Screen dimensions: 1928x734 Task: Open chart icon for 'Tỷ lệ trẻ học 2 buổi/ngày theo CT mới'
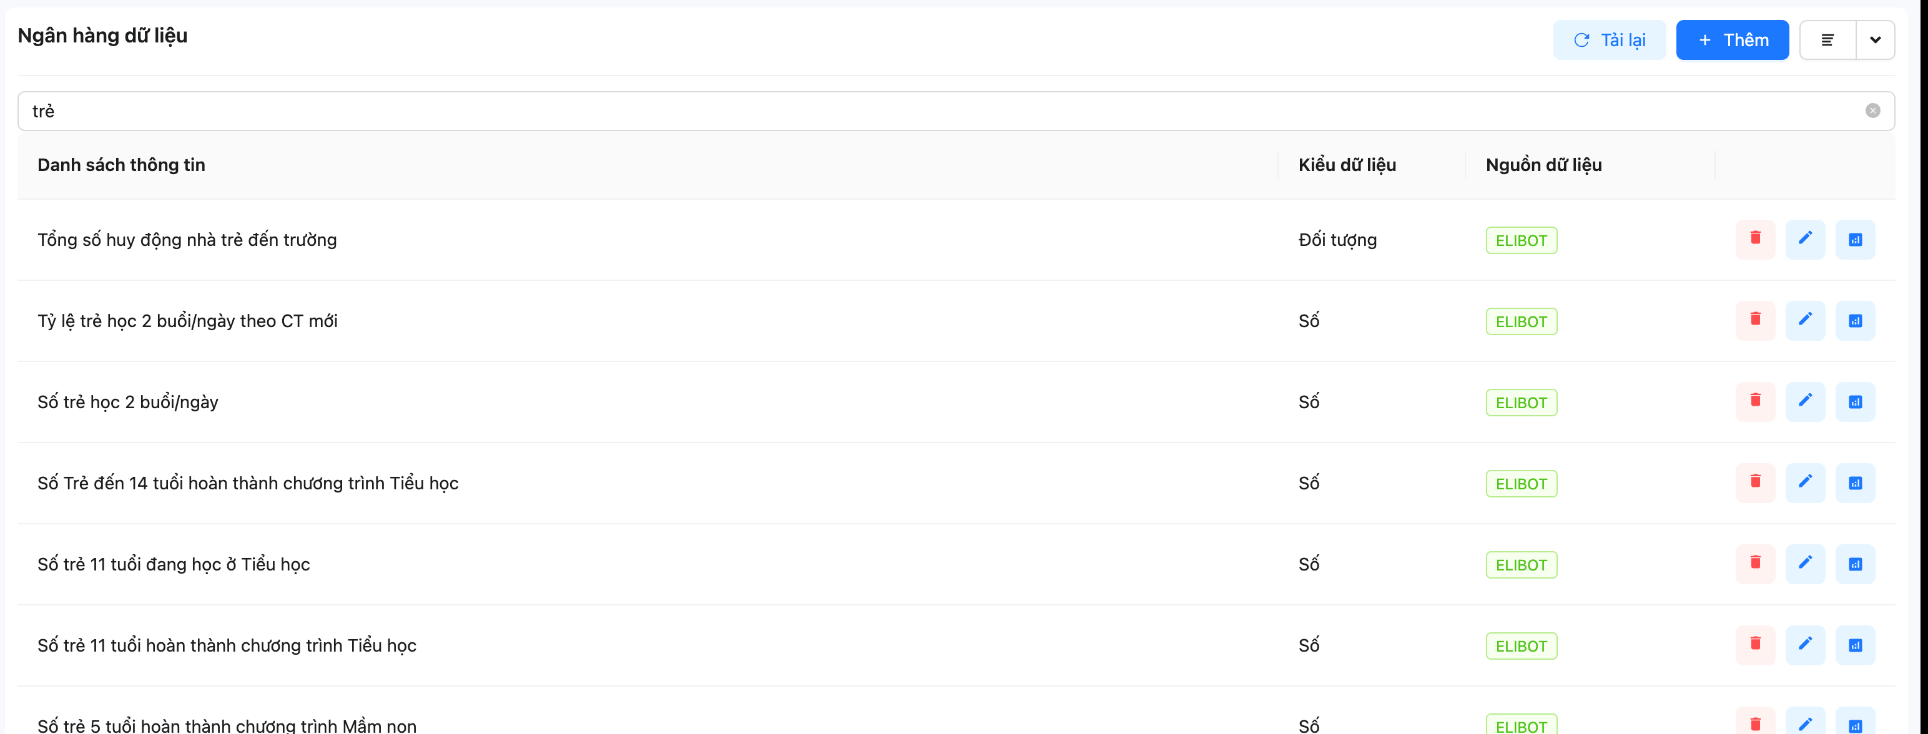[1855, 320]
